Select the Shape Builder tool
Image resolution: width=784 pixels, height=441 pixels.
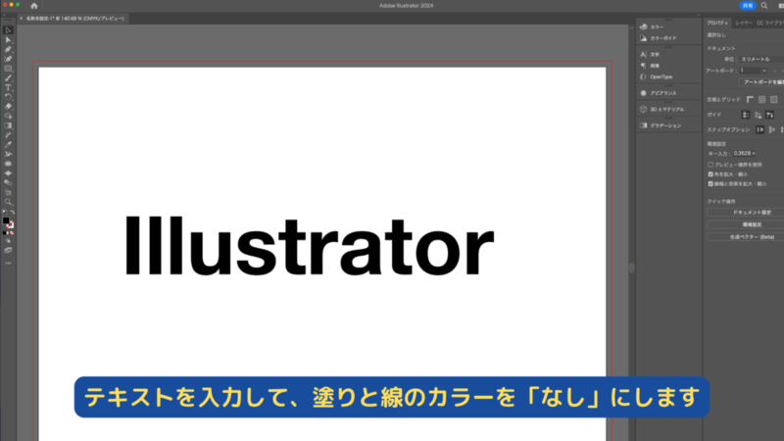coord(8,116)
